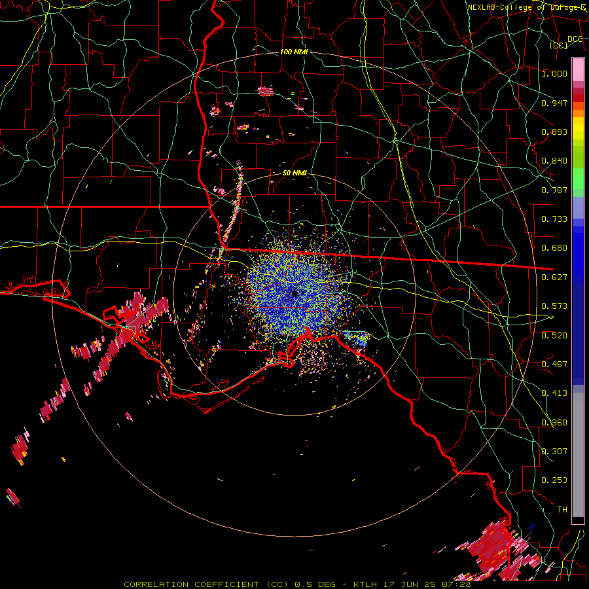Pick the gray lower segment of color bar
This screenshot has width=589, height=589.
pyautogui.click(x=578, y=455)
